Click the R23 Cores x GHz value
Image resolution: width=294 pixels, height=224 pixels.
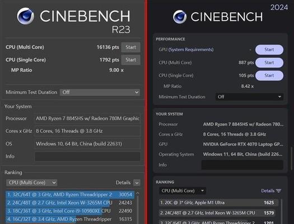(87, 131)
